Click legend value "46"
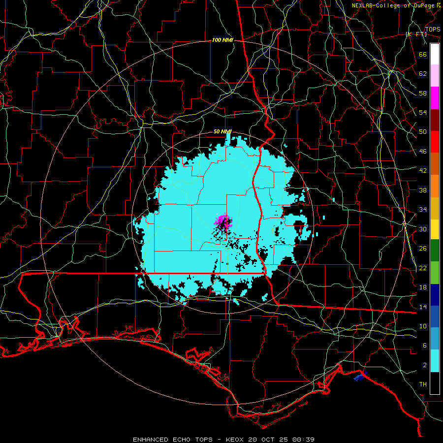Image resolution: width=443 pixels, height=443 pixels. click(x=423, y=152)
